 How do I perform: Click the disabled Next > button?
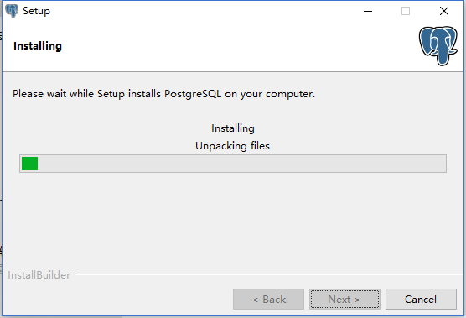[344, 299]
